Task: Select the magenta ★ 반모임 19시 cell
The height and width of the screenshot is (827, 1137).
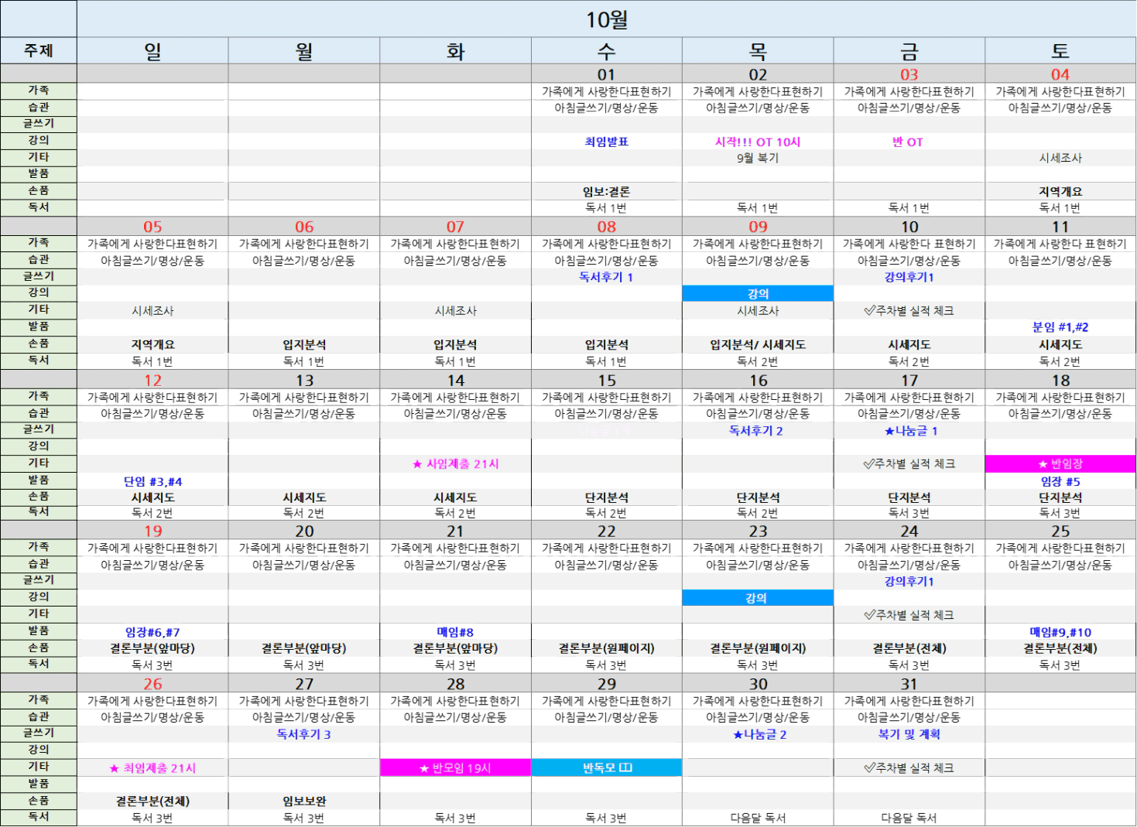Action: 455,768
